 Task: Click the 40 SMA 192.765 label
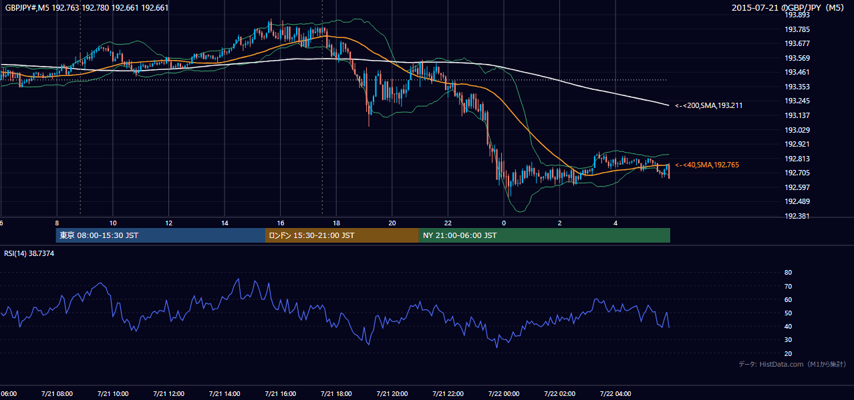pyautogui.click(x=707, y=165)
